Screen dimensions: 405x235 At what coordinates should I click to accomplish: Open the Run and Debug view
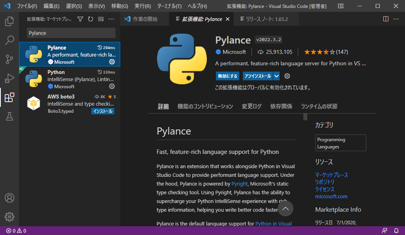click(x=9, y=78)
